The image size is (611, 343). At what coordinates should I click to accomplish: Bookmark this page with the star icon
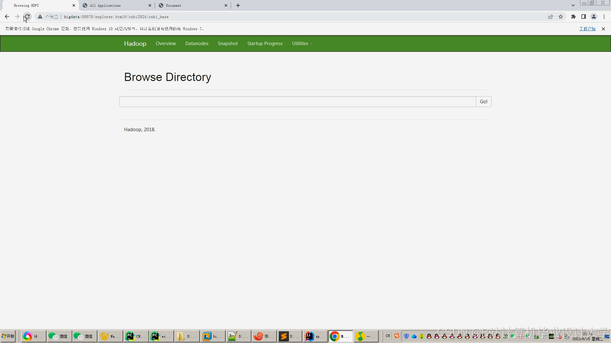point(561,17)
